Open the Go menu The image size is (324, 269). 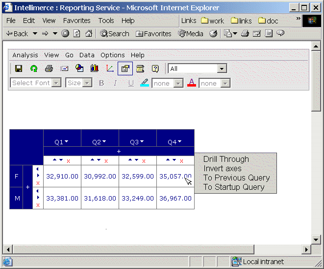69,55
